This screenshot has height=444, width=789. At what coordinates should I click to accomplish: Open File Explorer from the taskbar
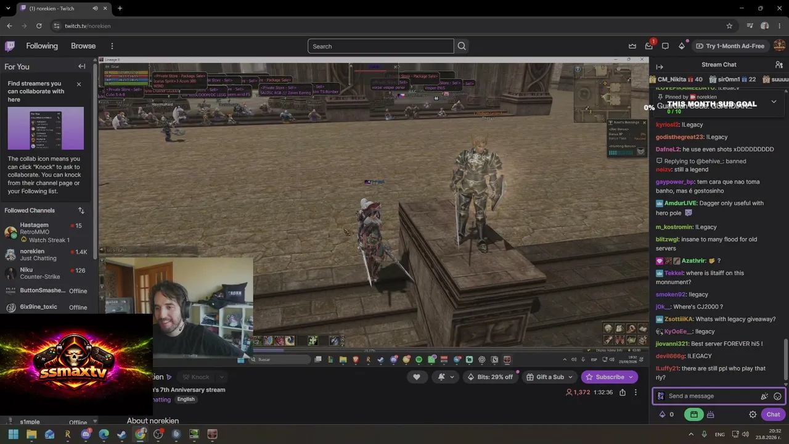click(31, 434)
